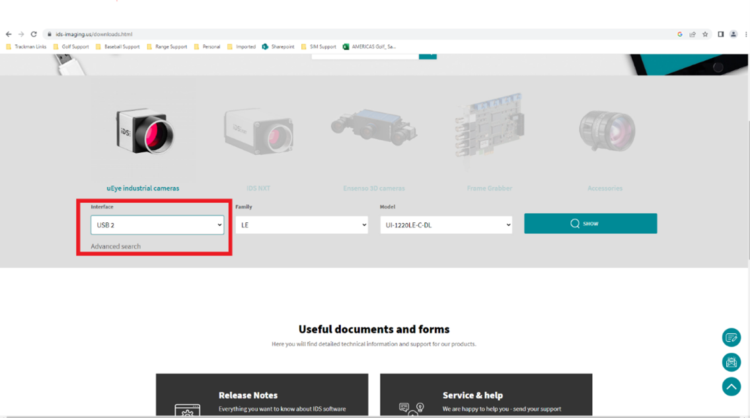The width and height of the screenshot is (750, 418).
Task: Open the Personal bookmark folder
Action: tap(207, 47)
